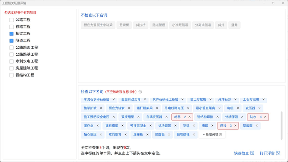The image size is (288, 162).
Task: Uncheck the 隧道工程 checkbox
Action: click(11, 40)
